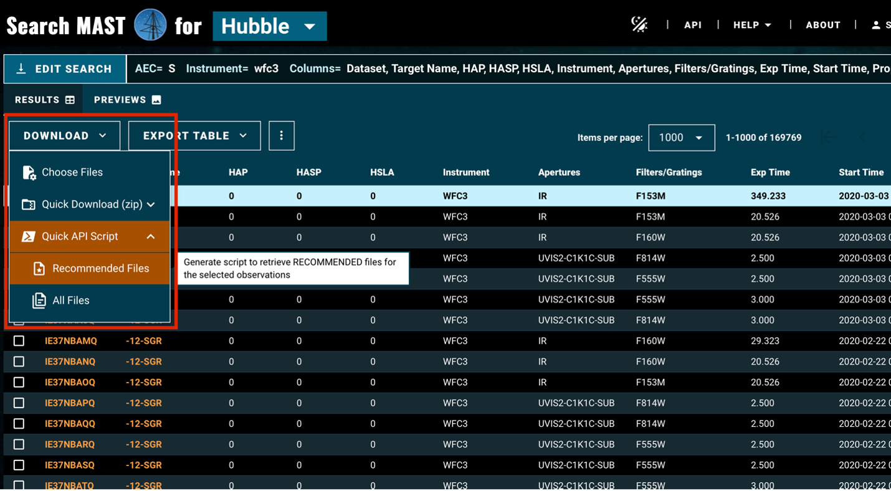Mark the IE37NBAQQ row checkbox

tap(19, 424)
